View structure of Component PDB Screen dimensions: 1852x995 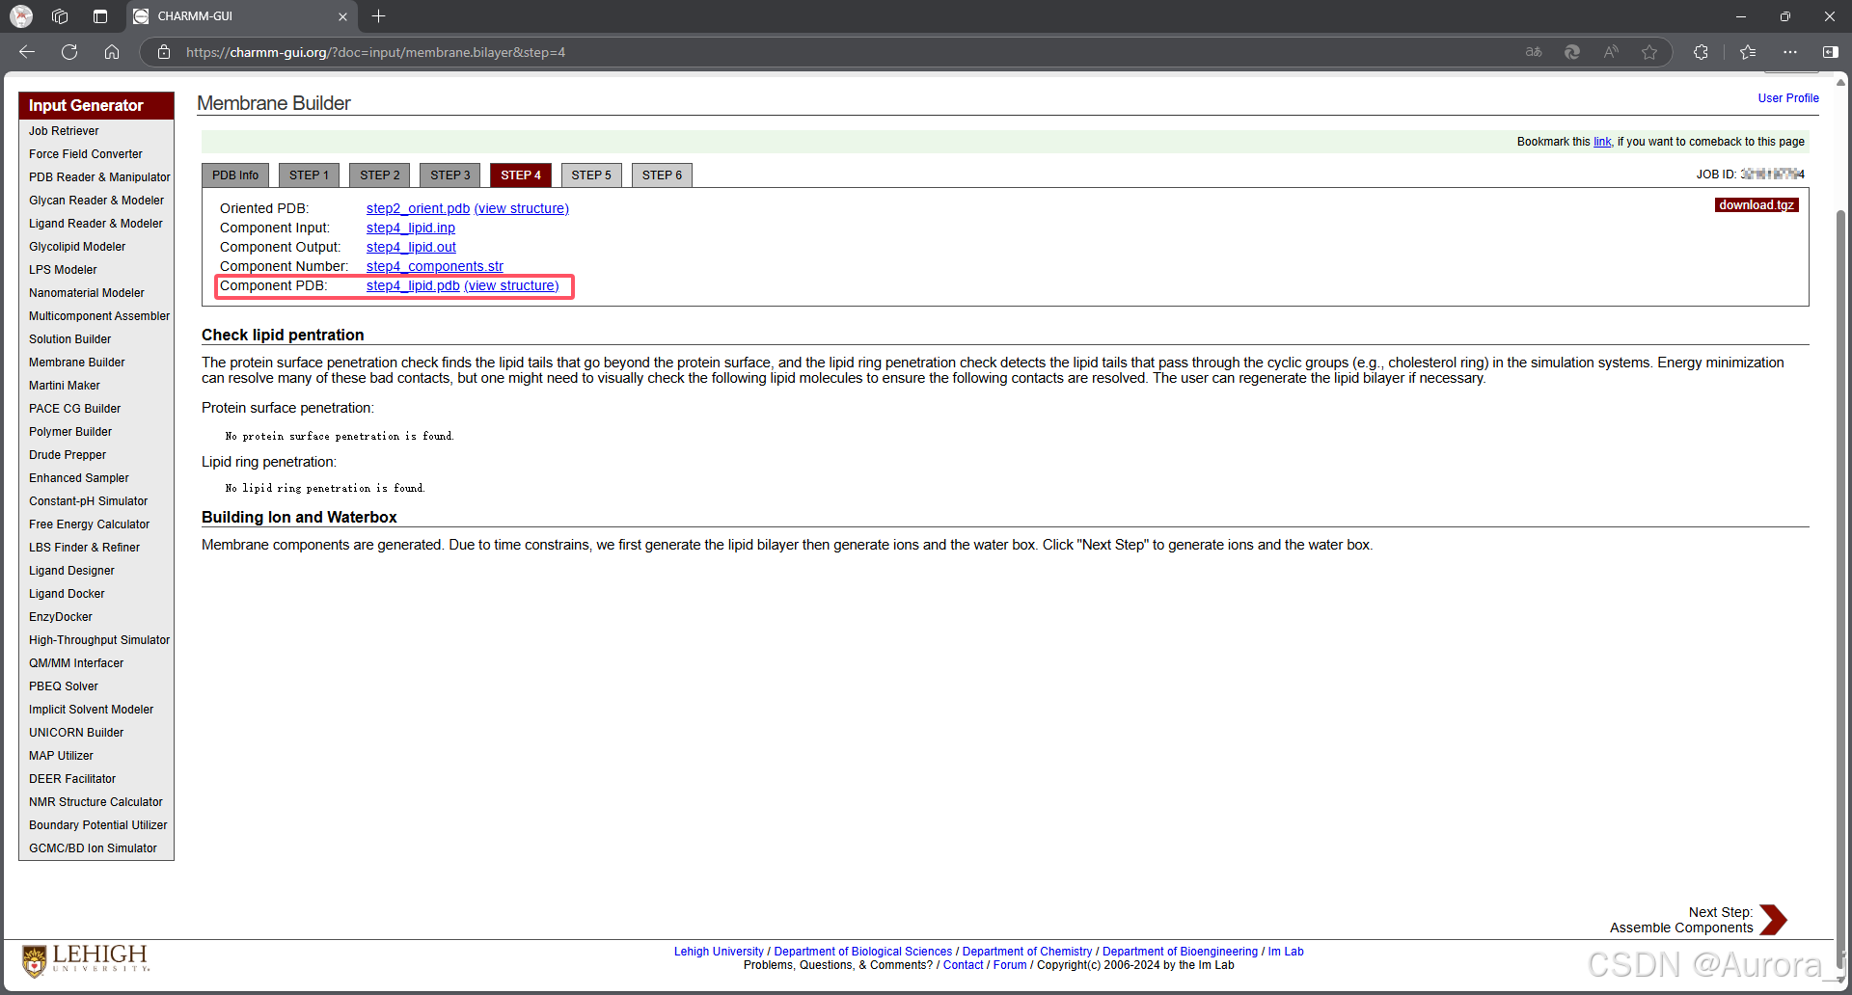[x=511, y=285]
